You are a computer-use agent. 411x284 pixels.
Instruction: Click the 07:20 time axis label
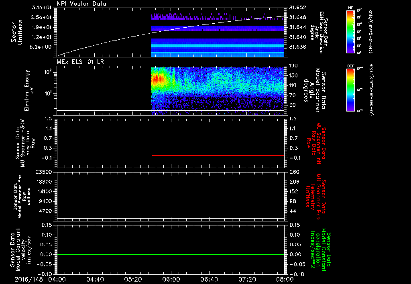[x=247, y=279]
